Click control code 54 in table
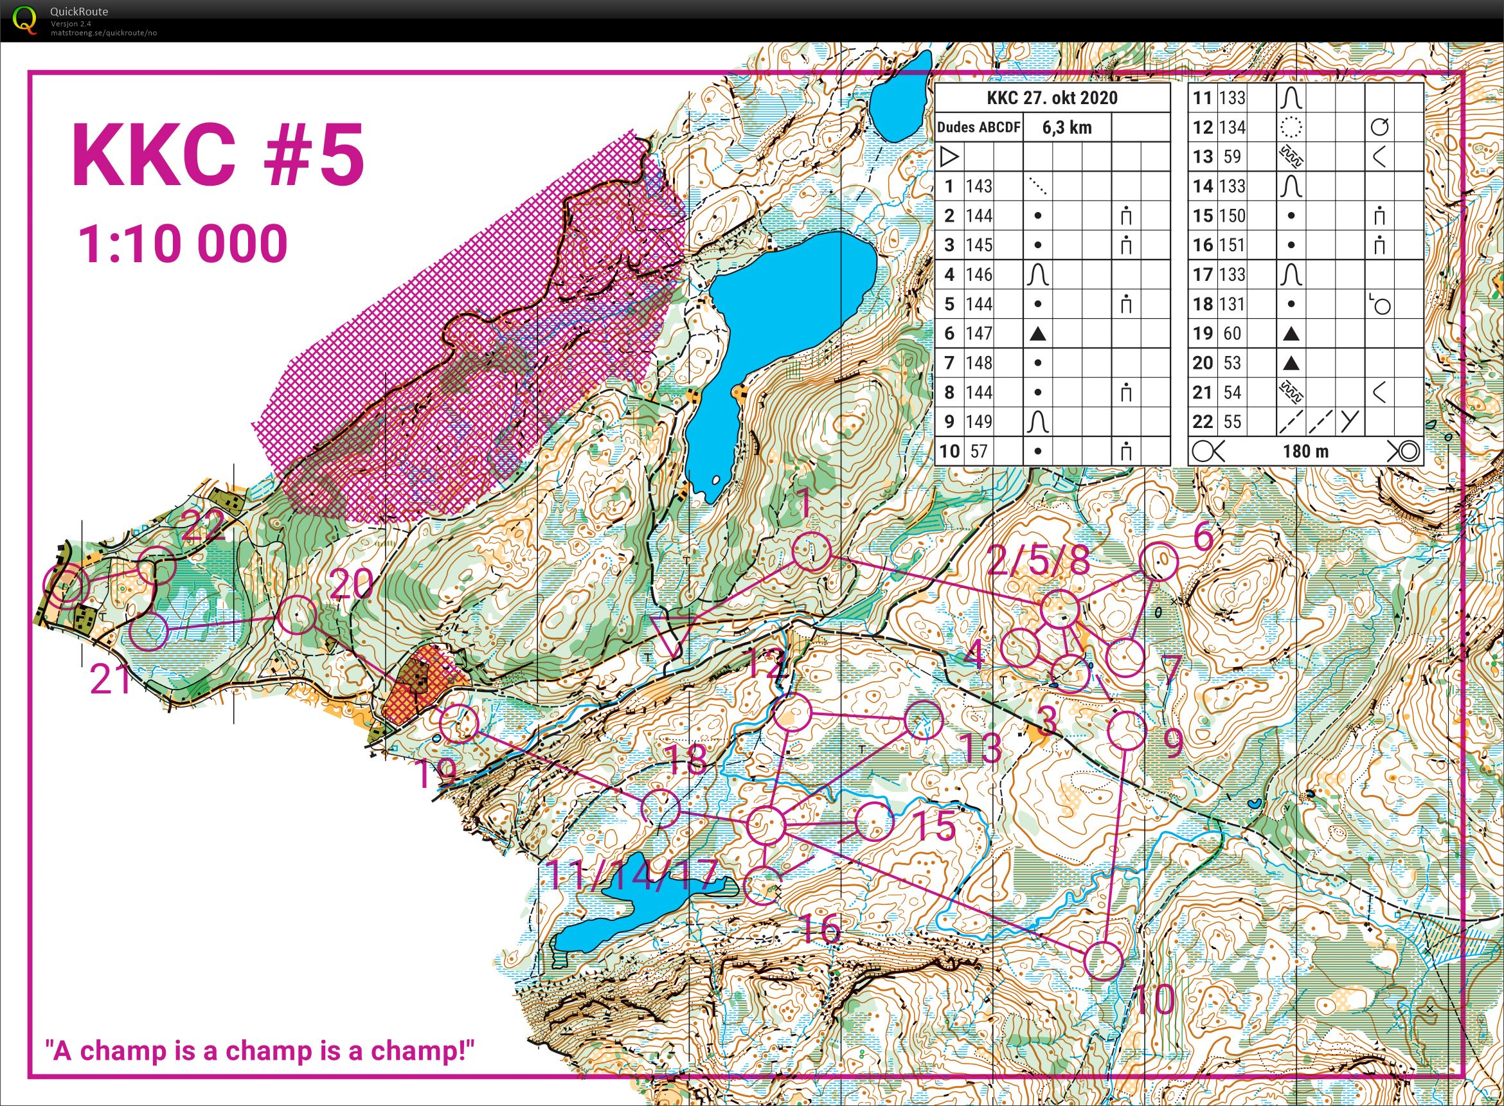 pos(1232,392)
